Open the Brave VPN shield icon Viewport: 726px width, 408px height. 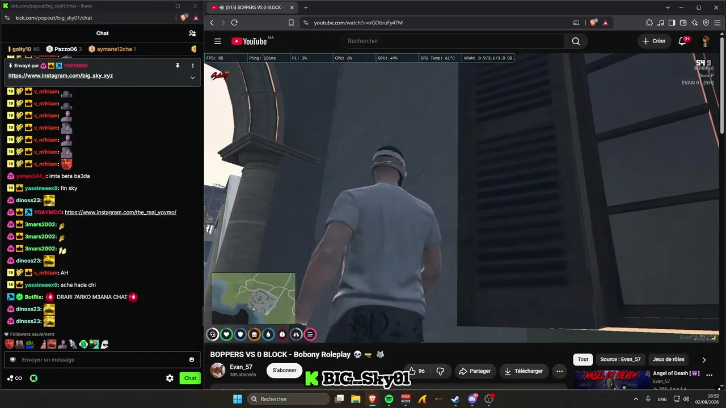point(706,23)
